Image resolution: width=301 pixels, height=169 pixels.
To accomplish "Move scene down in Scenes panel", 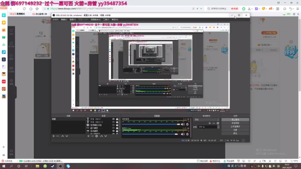I will pos(67,136).
